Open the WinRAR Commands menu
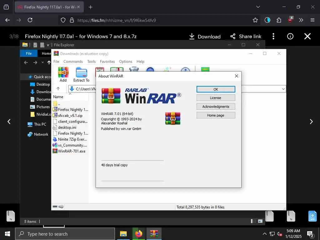320x240 pixels. coord(73,62)
